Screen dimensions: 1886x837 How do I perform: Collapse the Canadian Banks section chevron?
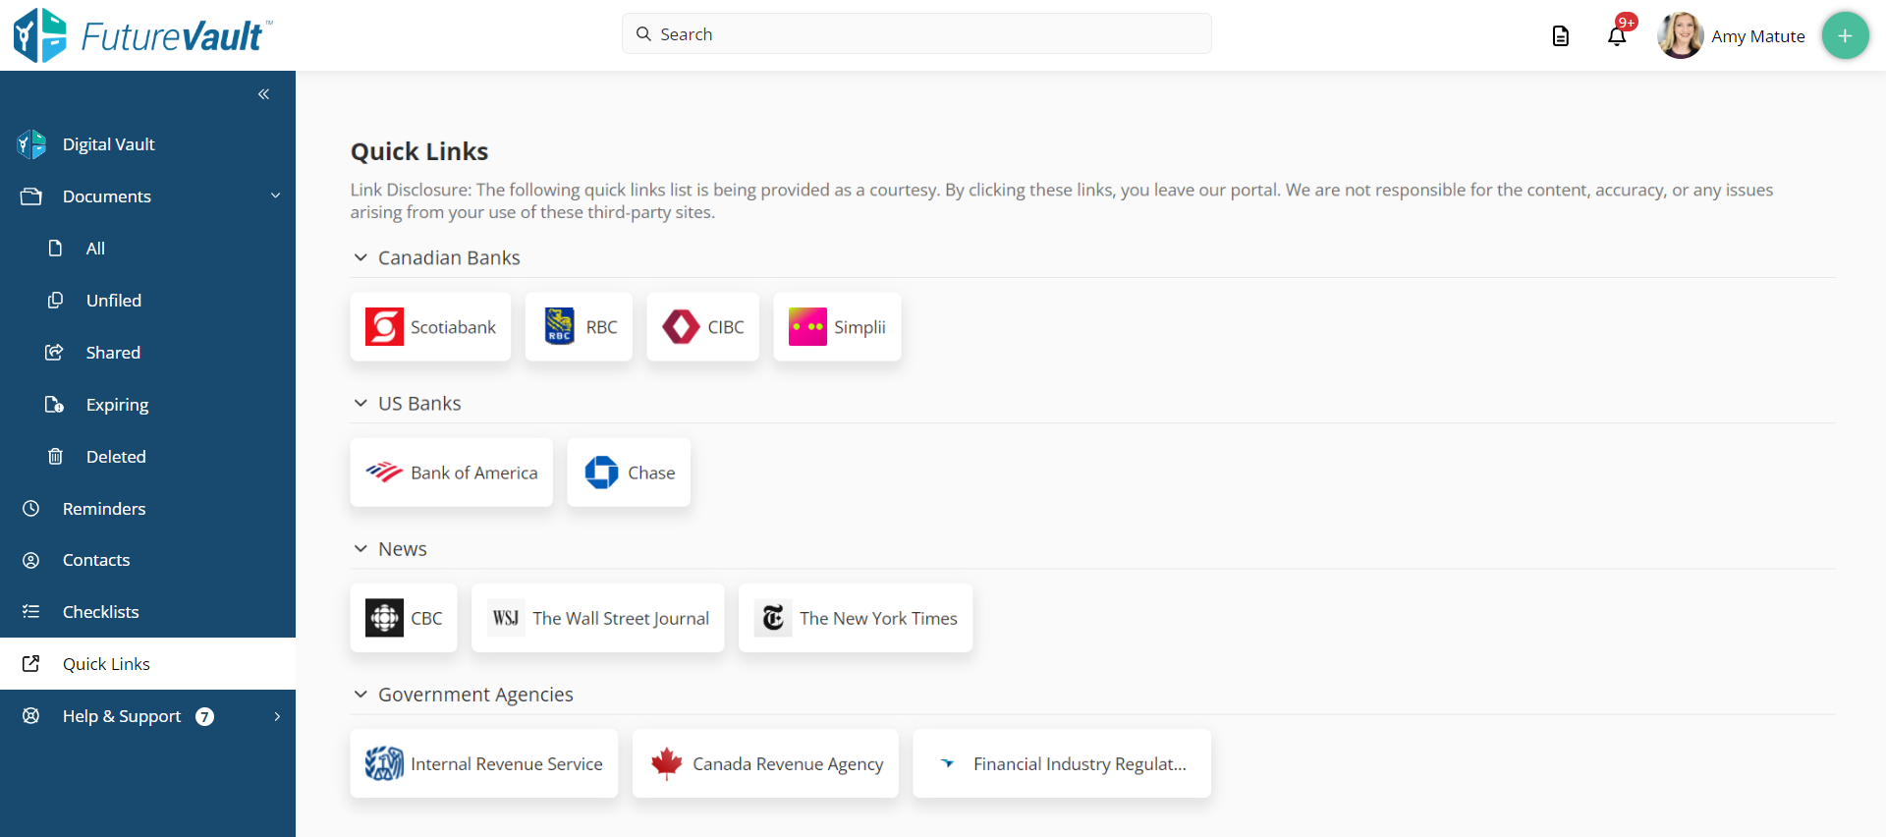pyautogui.click(x=361, y=257)
